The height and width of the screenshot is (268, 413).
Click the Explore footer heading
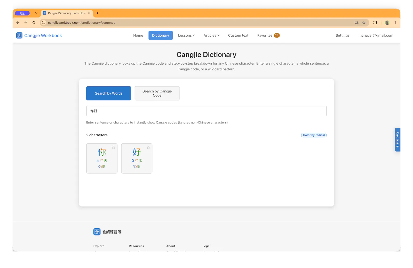99,246
